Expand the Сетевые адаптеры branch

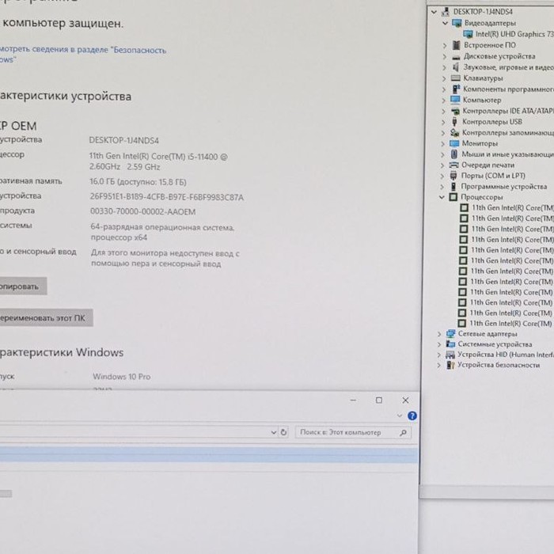point(439,334)
